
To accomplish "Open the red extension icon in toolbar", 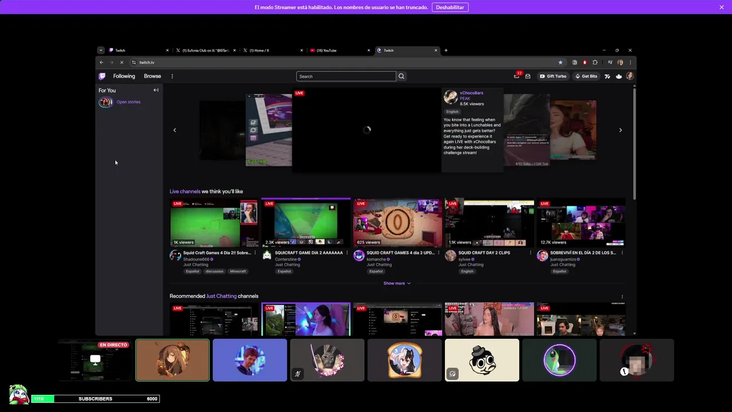I will pos(584,62).
